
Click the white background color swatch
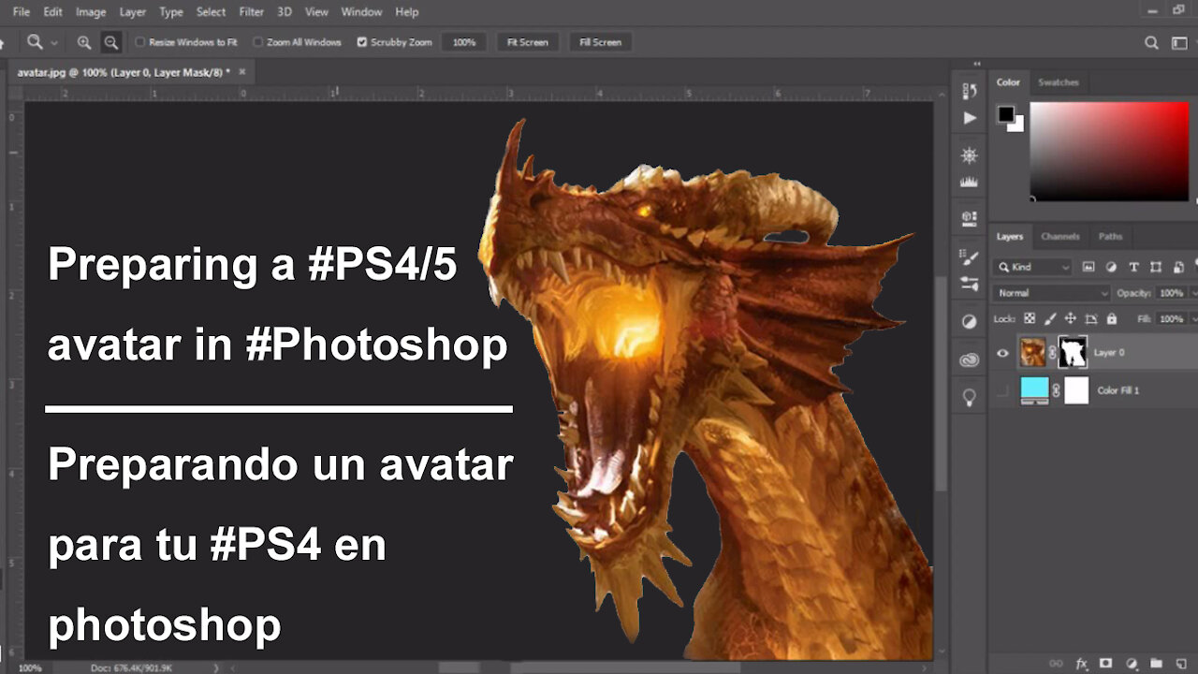[x=1017, y=125]
